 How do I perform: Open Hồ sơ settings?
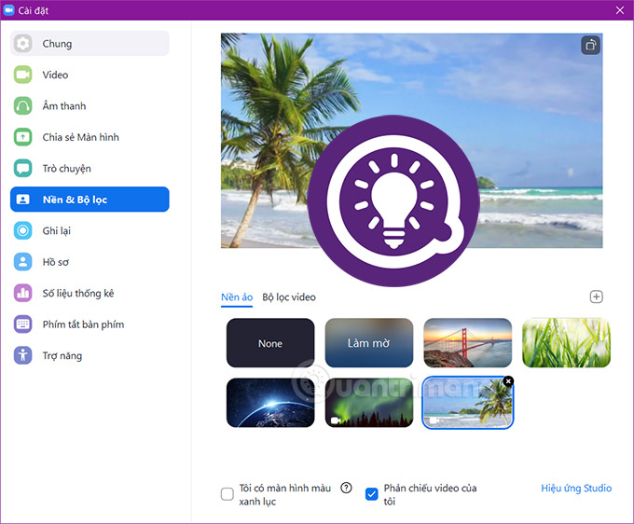click(x=90, y=262)
